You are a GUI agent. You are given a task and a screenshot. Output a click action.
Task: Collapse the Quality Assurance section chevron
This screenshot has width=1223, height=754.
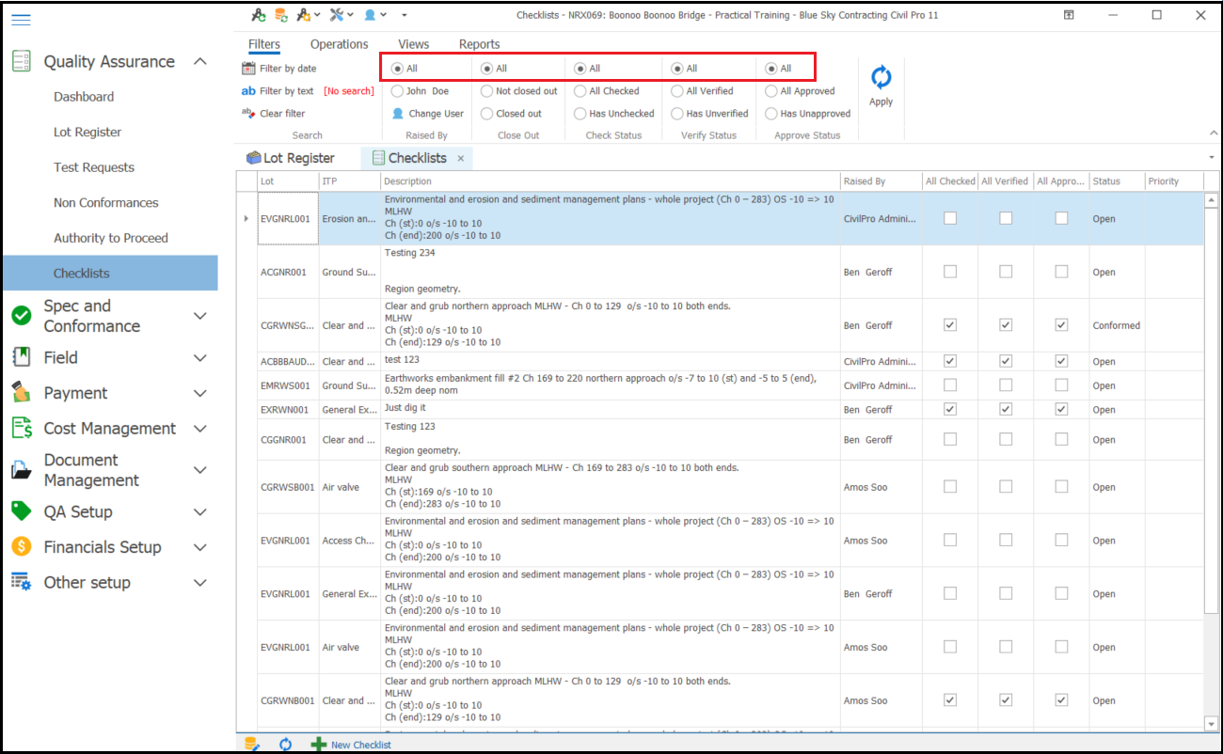pos(199,61)
